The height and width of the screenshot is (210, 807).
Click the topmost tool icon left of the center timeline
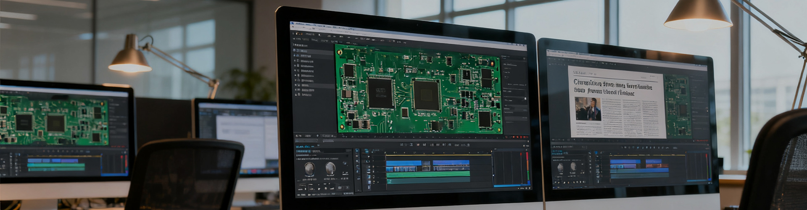(358, 151)
